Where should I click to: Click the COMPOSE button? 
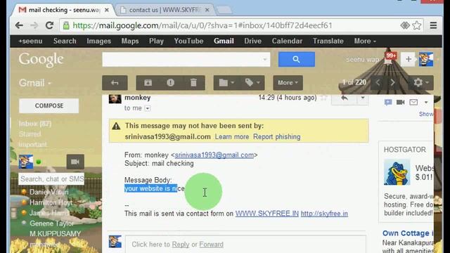click(x=49, y=106)
